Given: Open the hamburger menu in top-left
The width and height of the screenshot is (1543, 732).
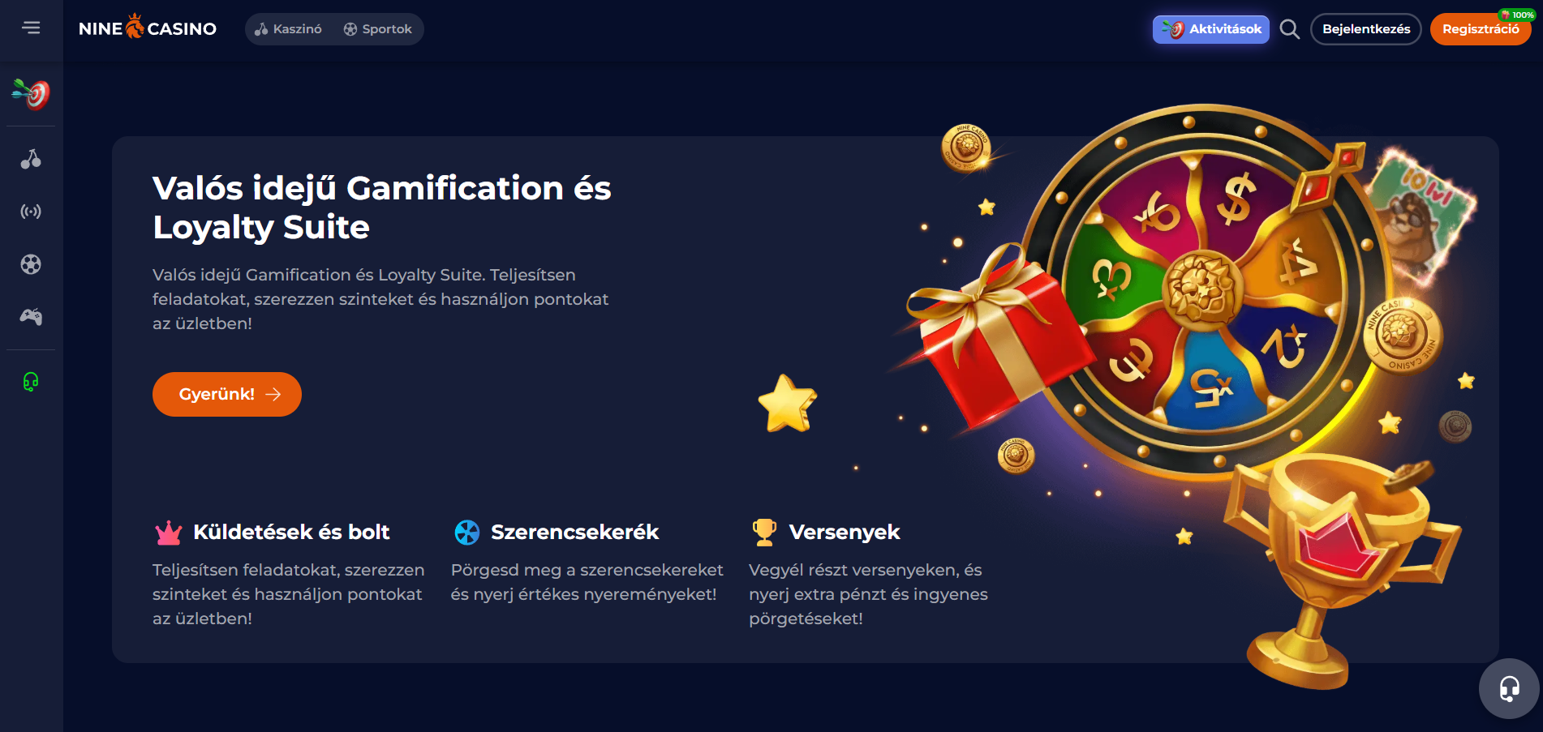Looking at the screenshot, I should [31, 28].
